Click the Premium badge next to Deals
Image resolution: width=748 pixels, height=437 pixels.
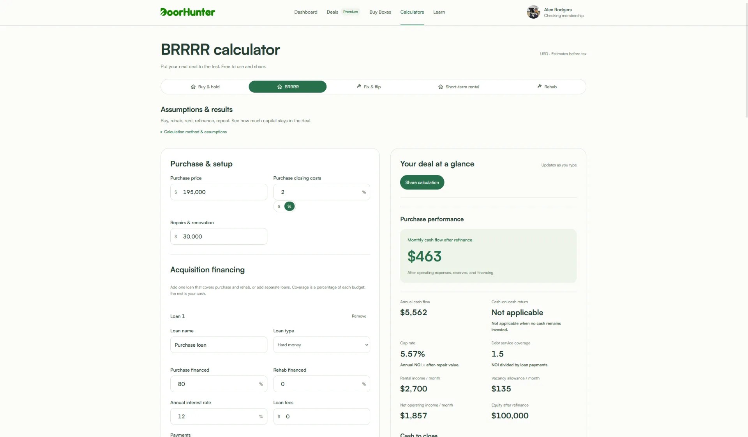coord(351,12)
